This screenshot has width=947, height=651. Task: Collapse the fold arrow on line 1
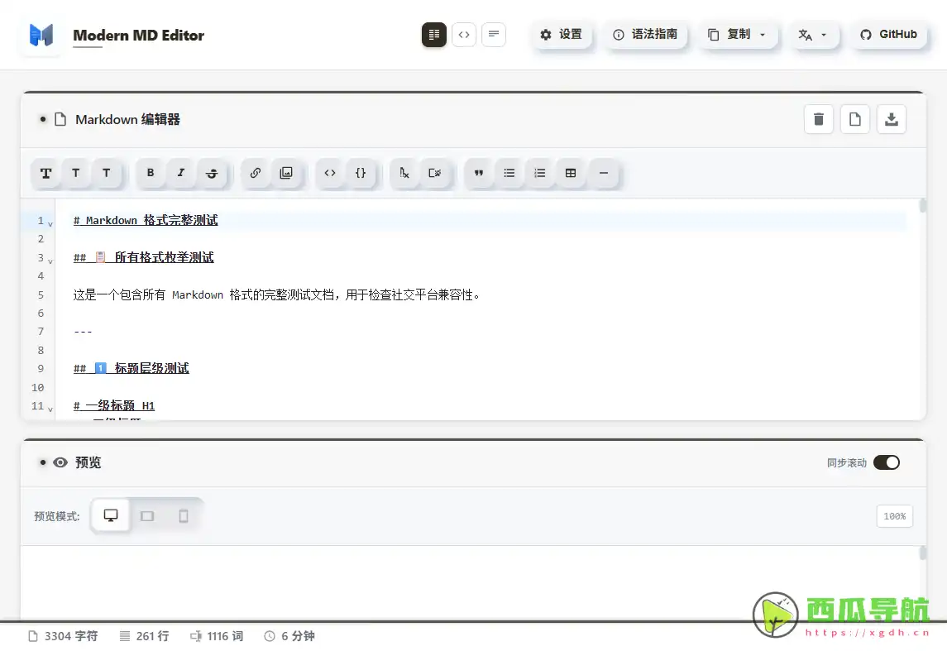click(x=49, y=221)
